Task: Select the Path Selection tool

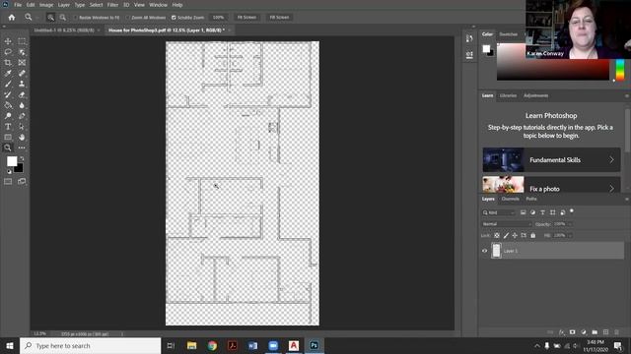Action: pos(22,127)
